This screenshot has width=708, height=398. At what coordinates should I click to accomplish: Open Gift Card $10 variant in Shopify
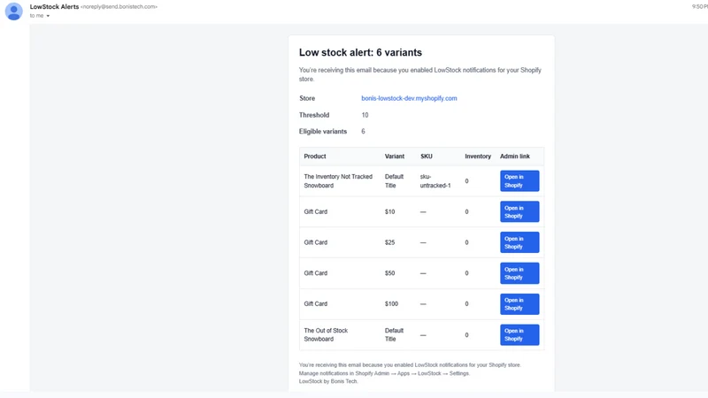click(519, 211)
